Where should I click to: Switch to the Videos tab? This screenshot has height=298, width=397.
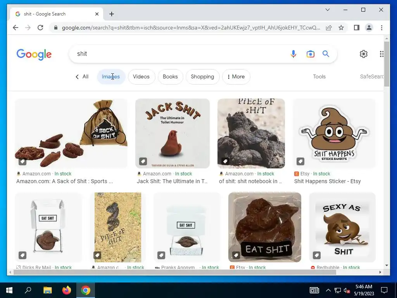click(x=141, y=76)
